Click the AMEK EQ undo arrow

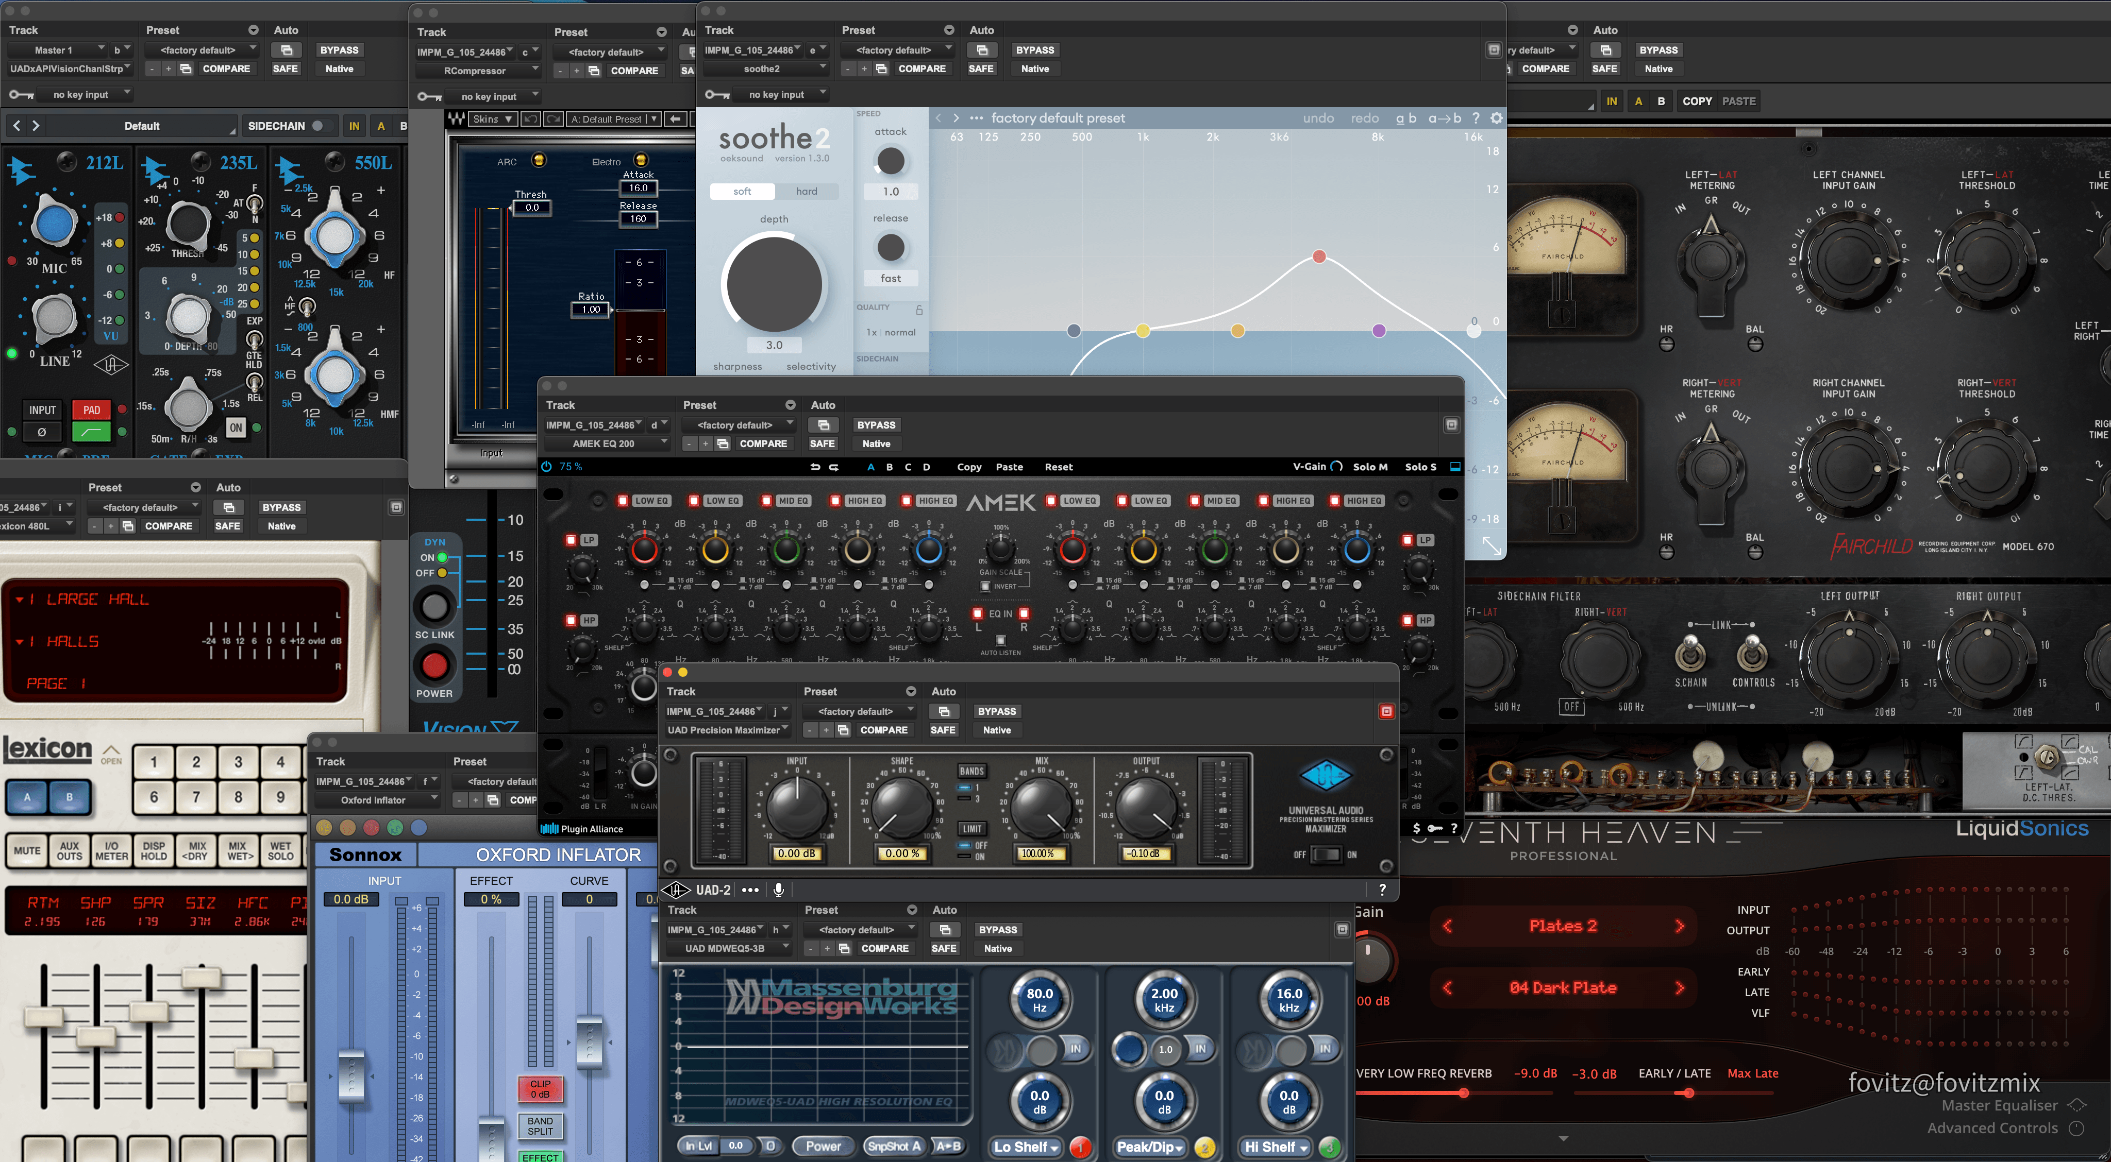click(x=815, y=467)
